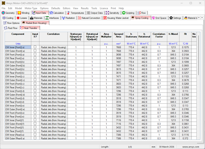The width and height of the screenshot is (205, 149).
Task: Click Sprayed Area value 7116 for EW Inner [Front](f)
Action: (x=118, y=120)
